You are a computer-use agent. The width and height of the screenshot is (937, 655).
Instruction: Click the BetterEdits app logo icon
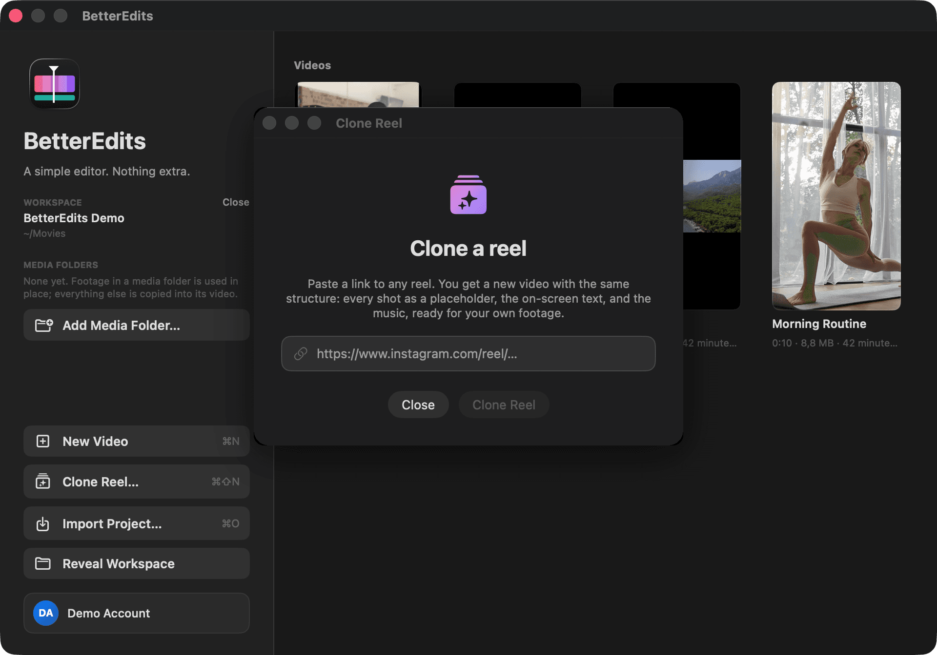point(54,84)
